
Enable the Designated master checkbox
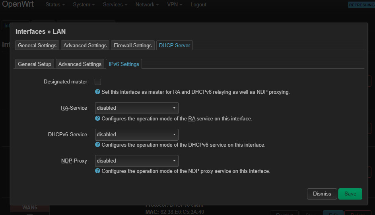point(98,82)
